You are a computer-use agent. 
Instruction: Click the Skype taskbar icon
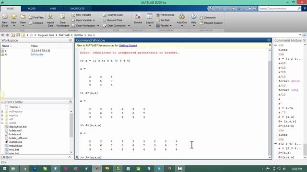(x=159, y=169)
